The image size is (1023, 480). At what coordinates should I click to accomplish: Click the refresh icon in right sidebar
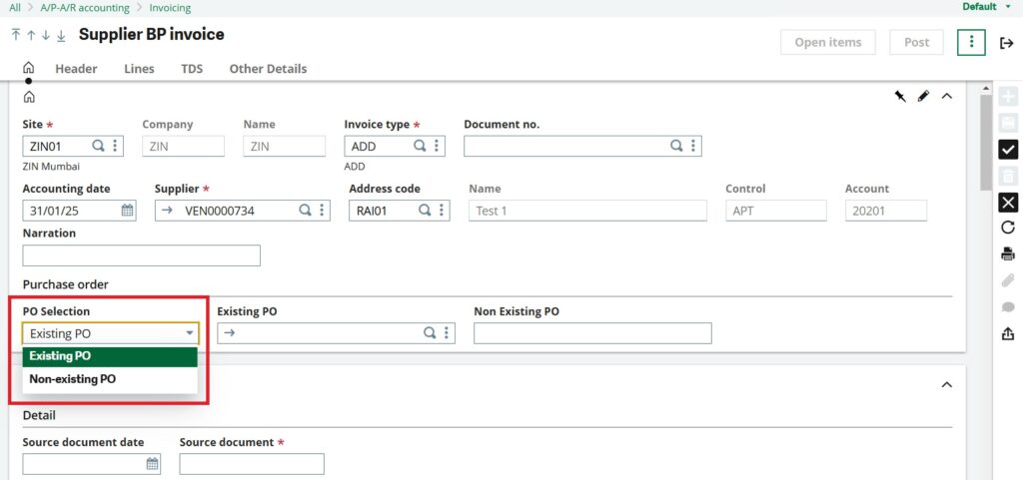point(1008,228)
